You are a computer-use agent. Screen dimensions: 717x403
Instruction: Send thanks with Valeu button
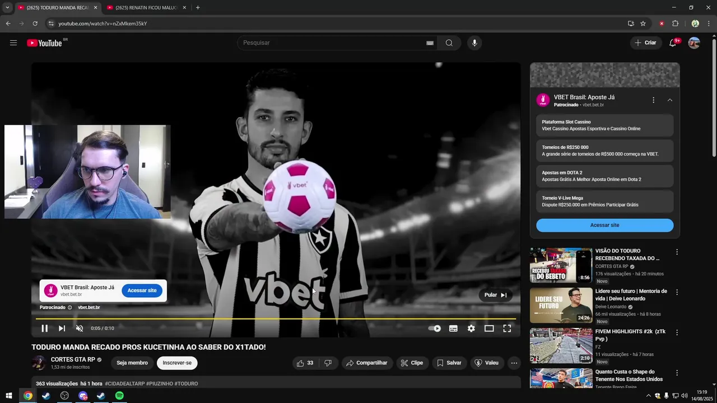(x=487, y=363)
